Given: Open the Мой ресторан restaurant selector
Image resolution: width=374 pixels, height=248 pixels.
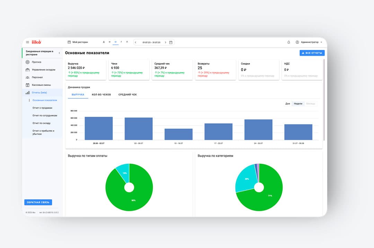Looking at the screenshot, I should pyautogui.click(x=78, y=42).
